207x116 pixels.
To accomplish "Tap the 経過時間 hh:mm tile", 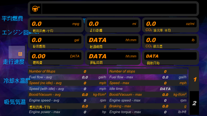I will 113,41.
